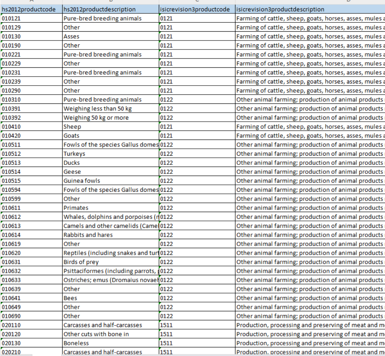The width and height of the screenshot is (385, 356).
Task: Click ISIC description in row 010420
Action: coord(310,136)
